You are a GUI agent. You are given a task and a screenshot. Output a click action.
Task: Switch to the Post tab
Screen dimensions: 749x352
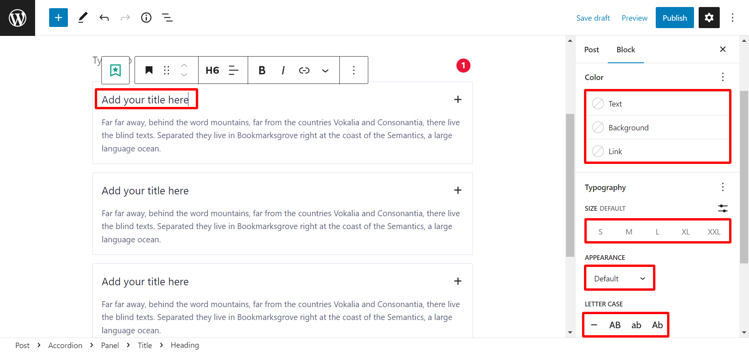click(591, 50)
